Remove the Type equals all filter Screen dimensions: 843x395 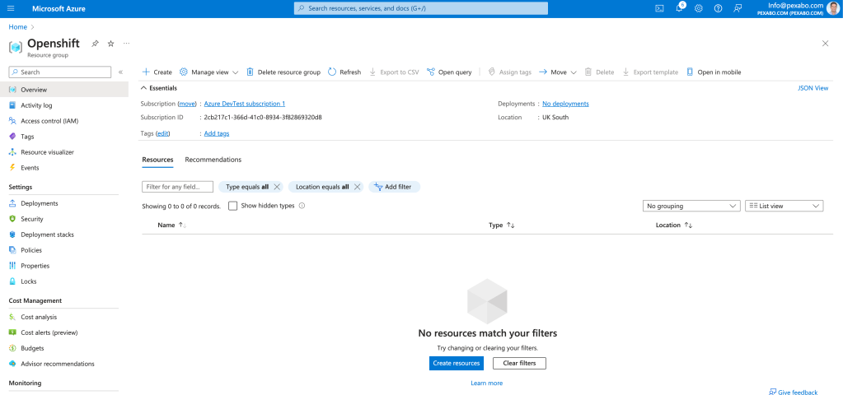pyautogui.click(x=277, y=187)
